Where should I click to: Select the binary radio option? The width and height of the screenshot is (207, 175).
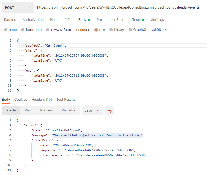pos(111,30)
